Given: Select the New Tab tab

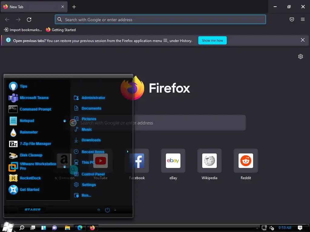Looking at the screenshot, I should click(x=34, y=7).
